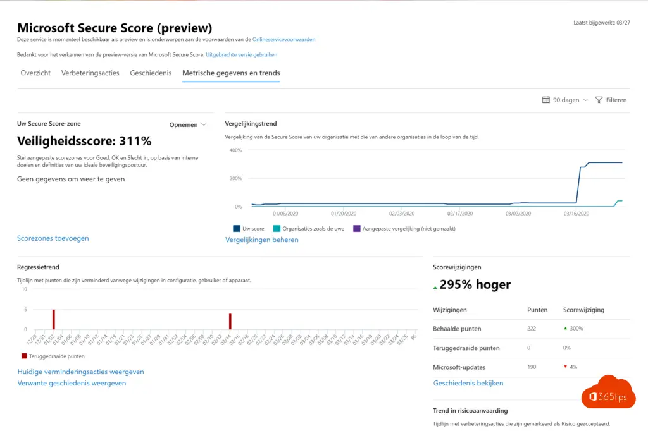Click the 03/16/2020 date on comparison chart
The height and width of the screenshot is (431, 648).
pyautogui.click(x=576, y=214)
